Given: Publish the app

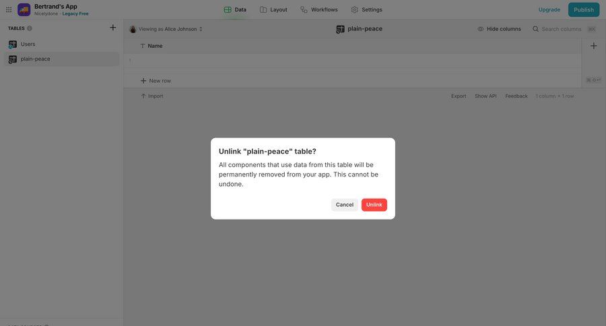Looking at the screenshot, I should 584,9.
